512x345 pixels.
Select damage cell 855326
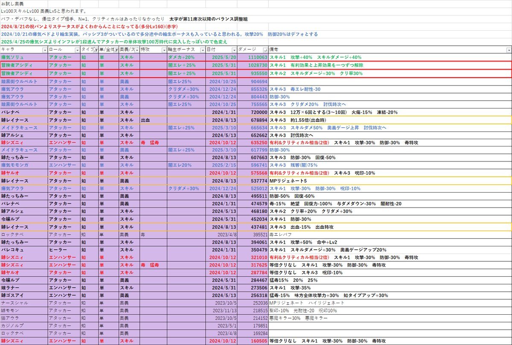253,89
